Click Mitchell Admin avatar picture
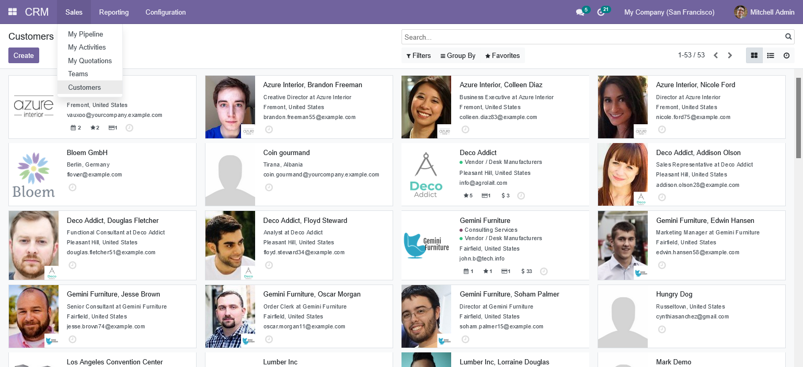Screen dimensions: 803x367 (740, 12)
